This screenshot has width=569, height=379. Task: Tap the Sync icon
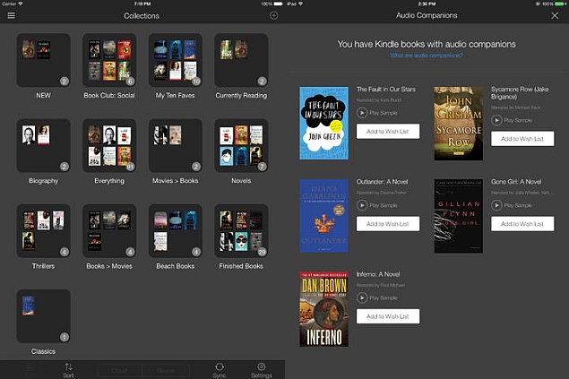coord(220,370)
